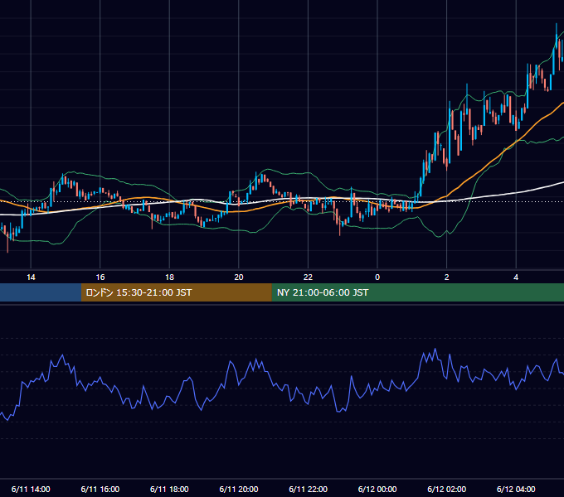564x497 pixels.
Task: Click the 6/11 14:00 date label
Action: click(x=31, y=489)
